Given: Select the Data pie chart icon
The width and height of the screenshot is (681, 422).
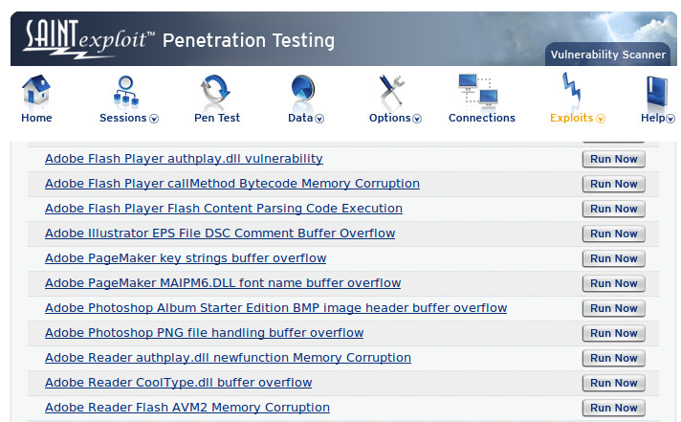Looking at the screenshot, I should pos(302,90).
